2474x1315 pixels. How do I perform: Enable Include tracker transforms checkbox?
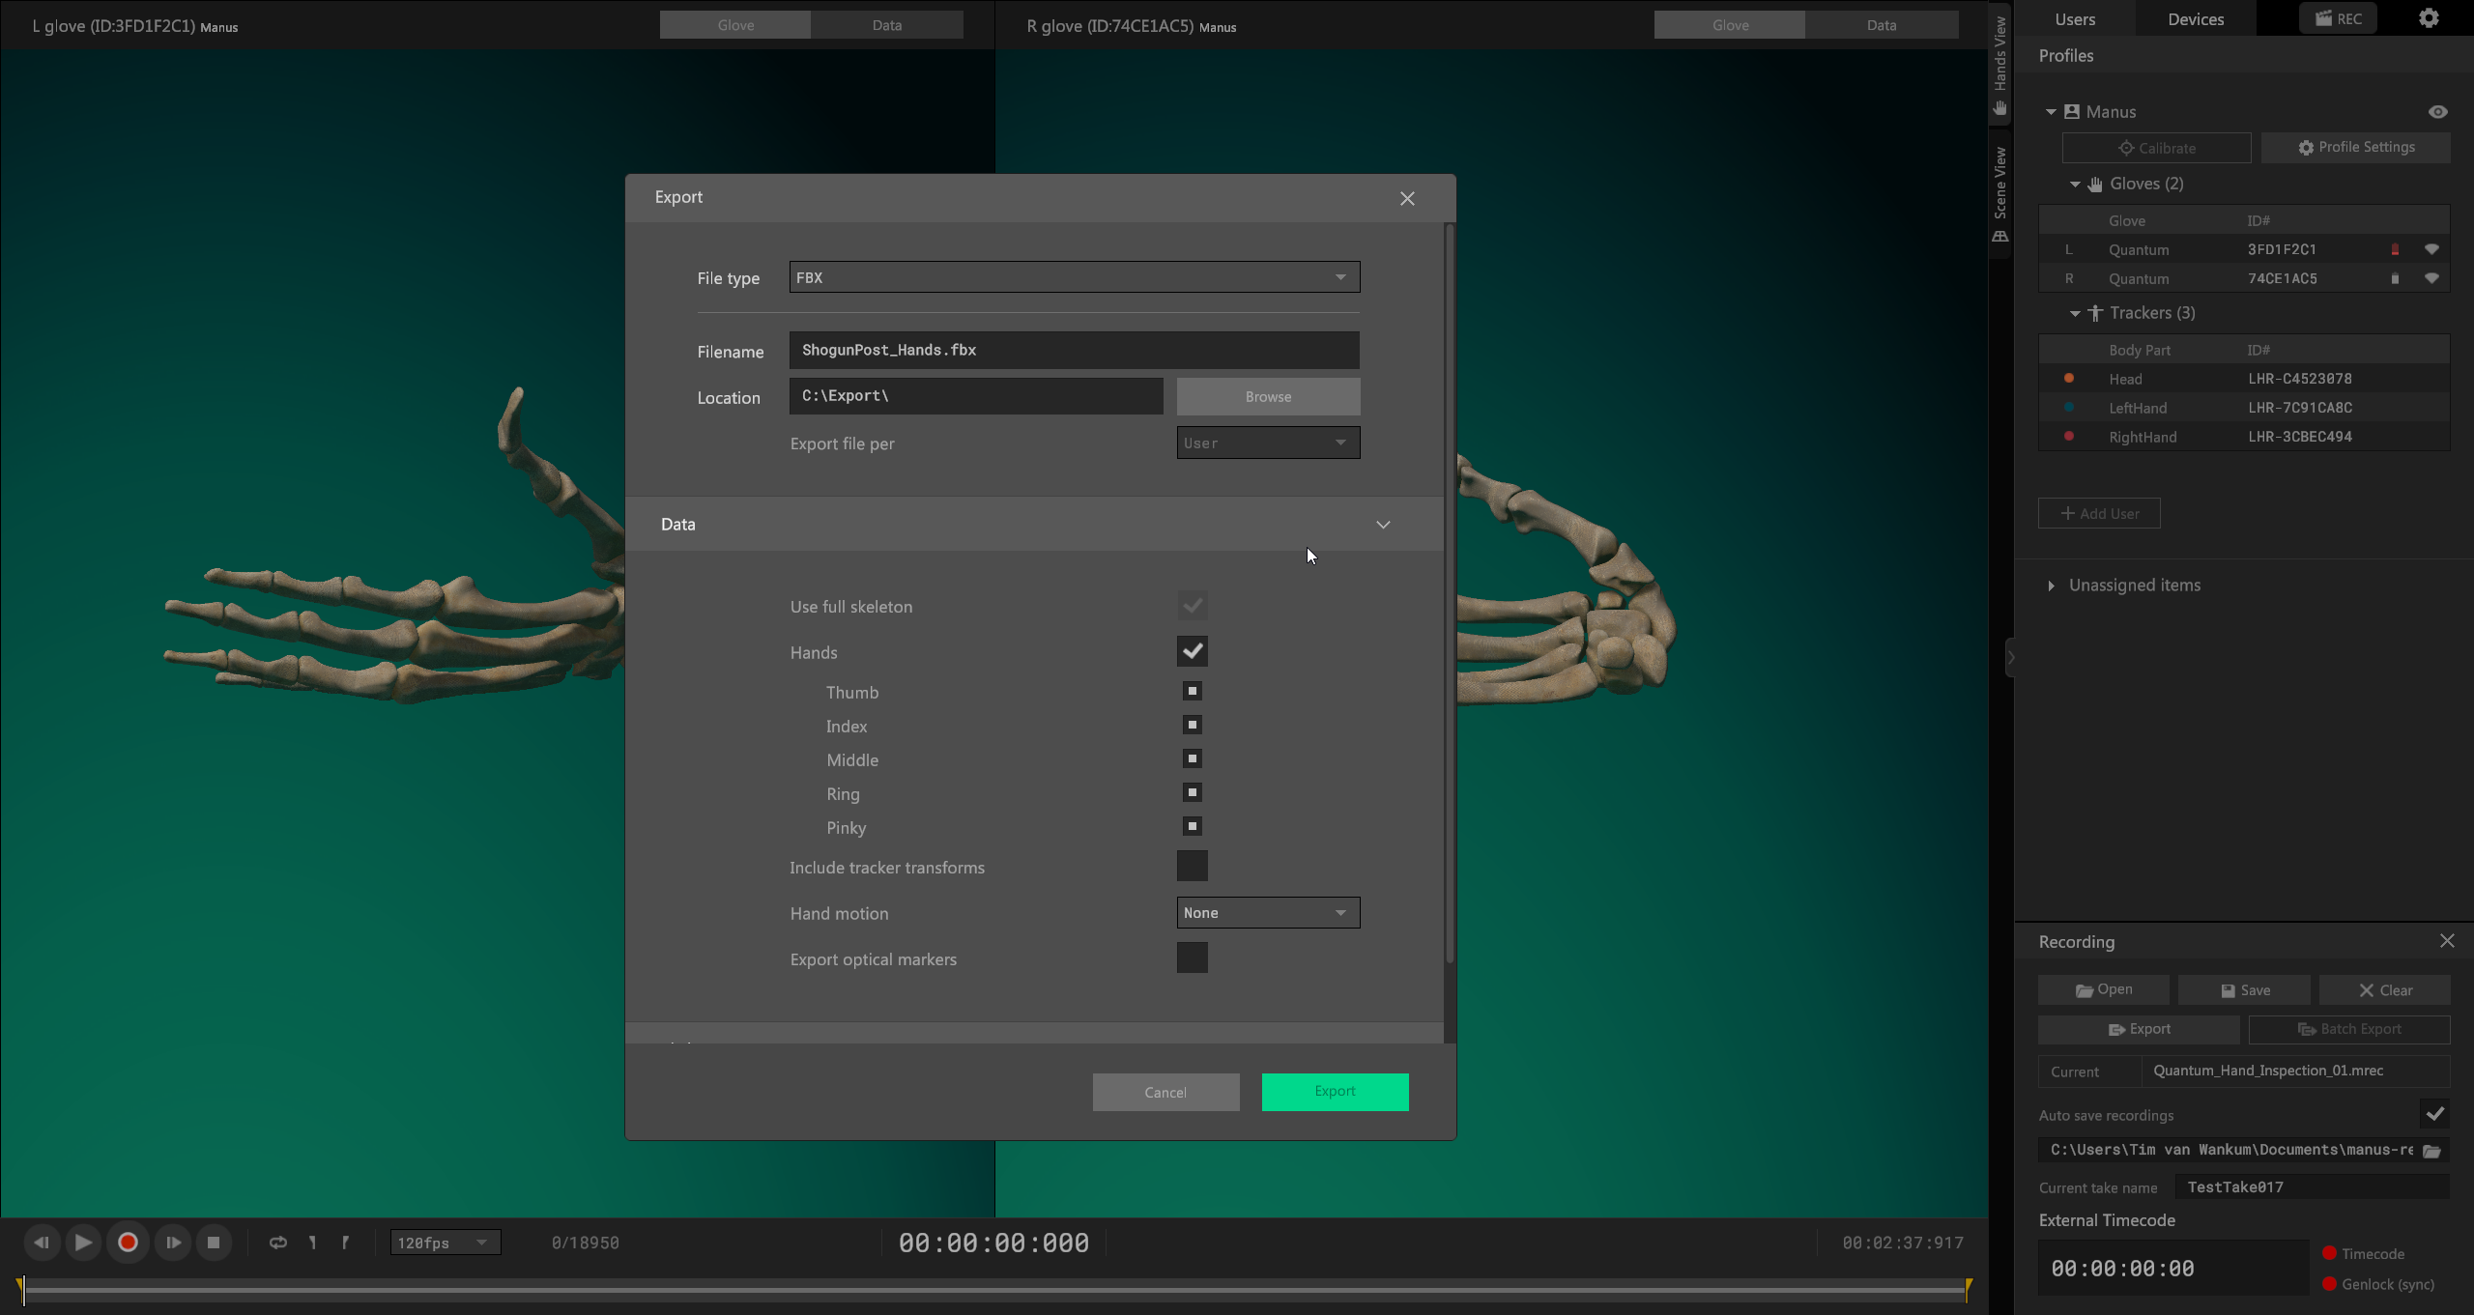tap(1192, 867)
